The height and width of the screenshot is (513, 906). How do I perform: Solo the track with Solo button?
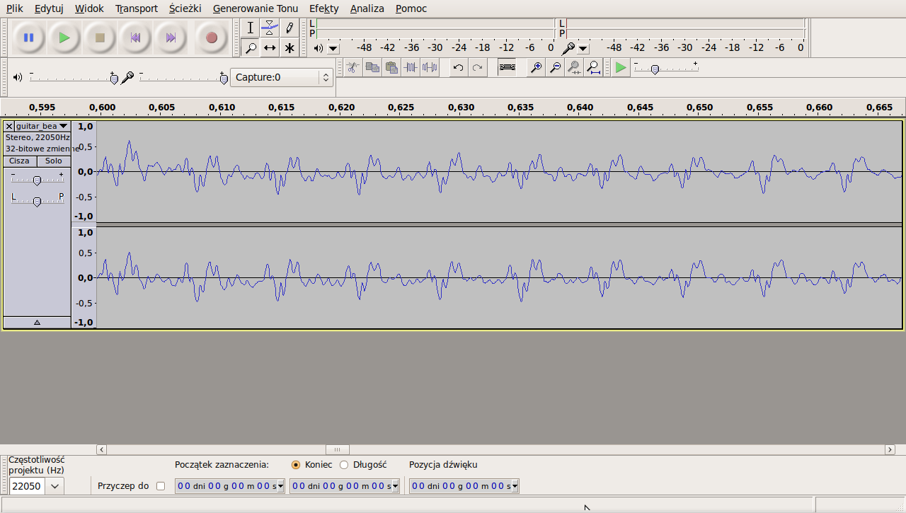pos(54,161)
